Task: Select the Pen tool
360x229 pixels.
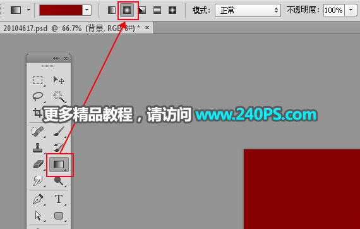Action: pos(38,199)
